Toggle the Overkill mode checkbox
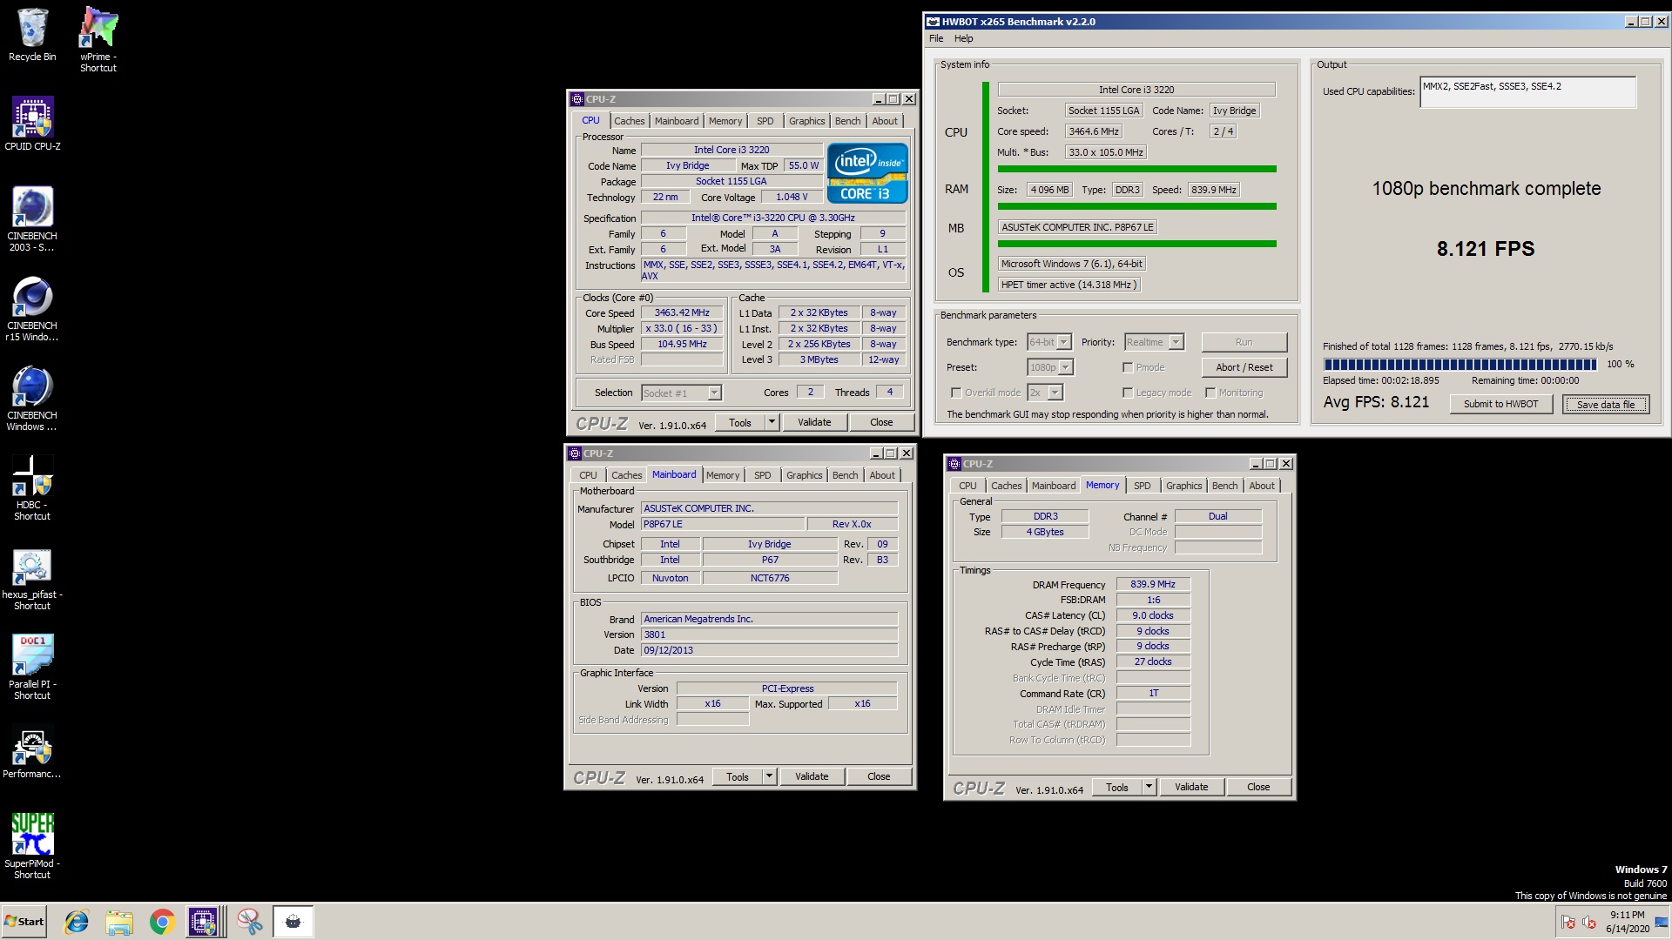 956,393
